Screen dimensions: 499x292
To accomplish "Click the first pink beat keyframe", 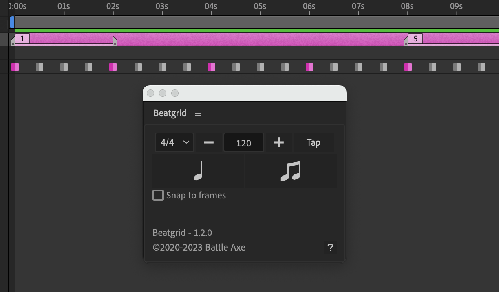I will pos(15,67).
